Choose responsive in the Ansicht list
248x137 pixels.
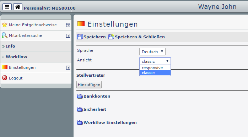155,68
